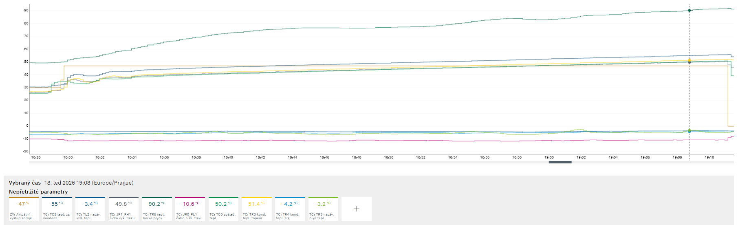Click the JR1_PH1 čidlo vys. tlaku card
Image resolution: width=738 pixels, height=229 pixels.
tap(123, 209)
